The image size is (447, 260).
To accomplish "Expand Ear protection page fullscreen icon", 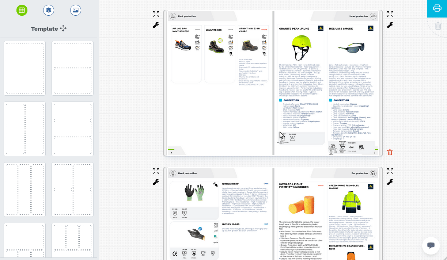I will (x=390, y=171).
